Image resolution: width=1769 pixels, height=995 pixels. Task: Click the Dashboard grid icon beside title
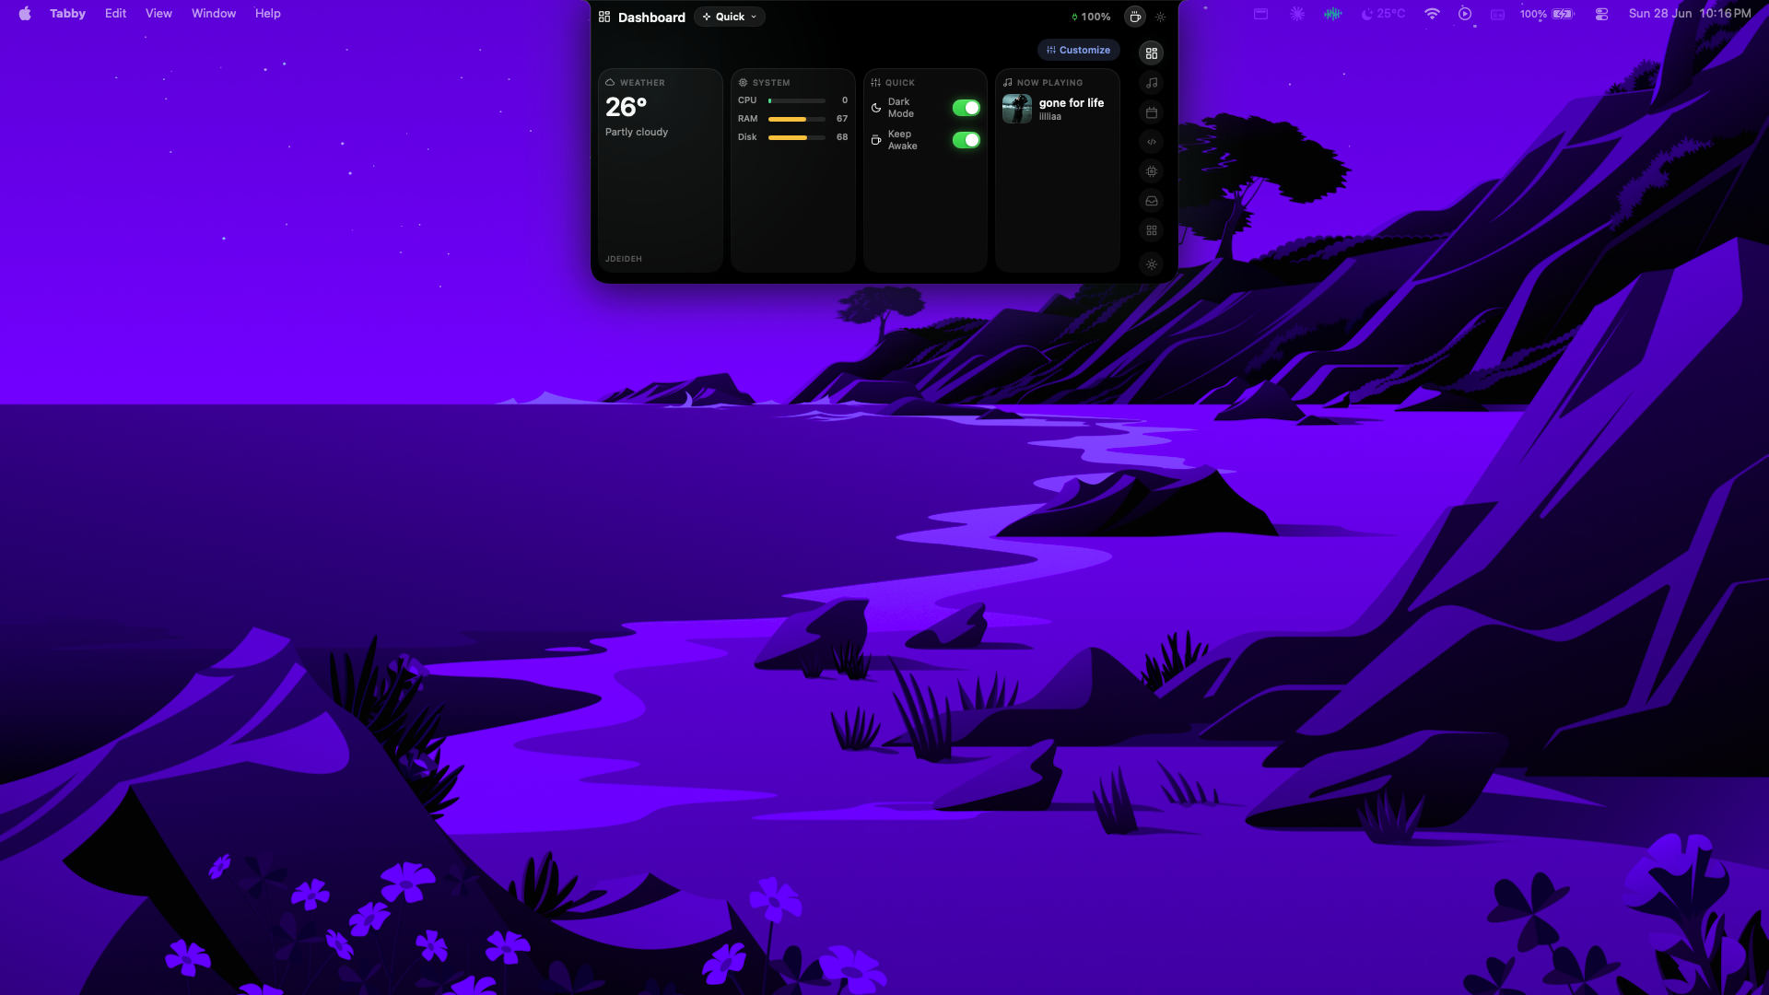pyautogui.click(x=604, y=17)
